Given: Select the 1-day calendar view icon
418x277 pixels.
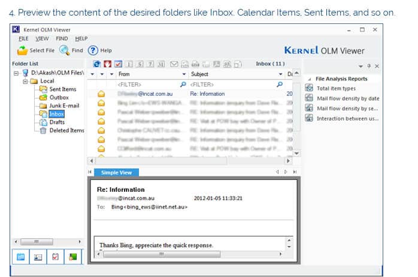Looking at the screenshot, I should 129,64.
